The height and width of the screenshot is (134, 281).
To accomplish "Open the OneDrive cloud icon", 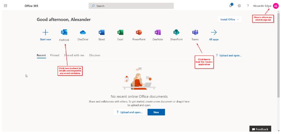I will coord(83,32).
